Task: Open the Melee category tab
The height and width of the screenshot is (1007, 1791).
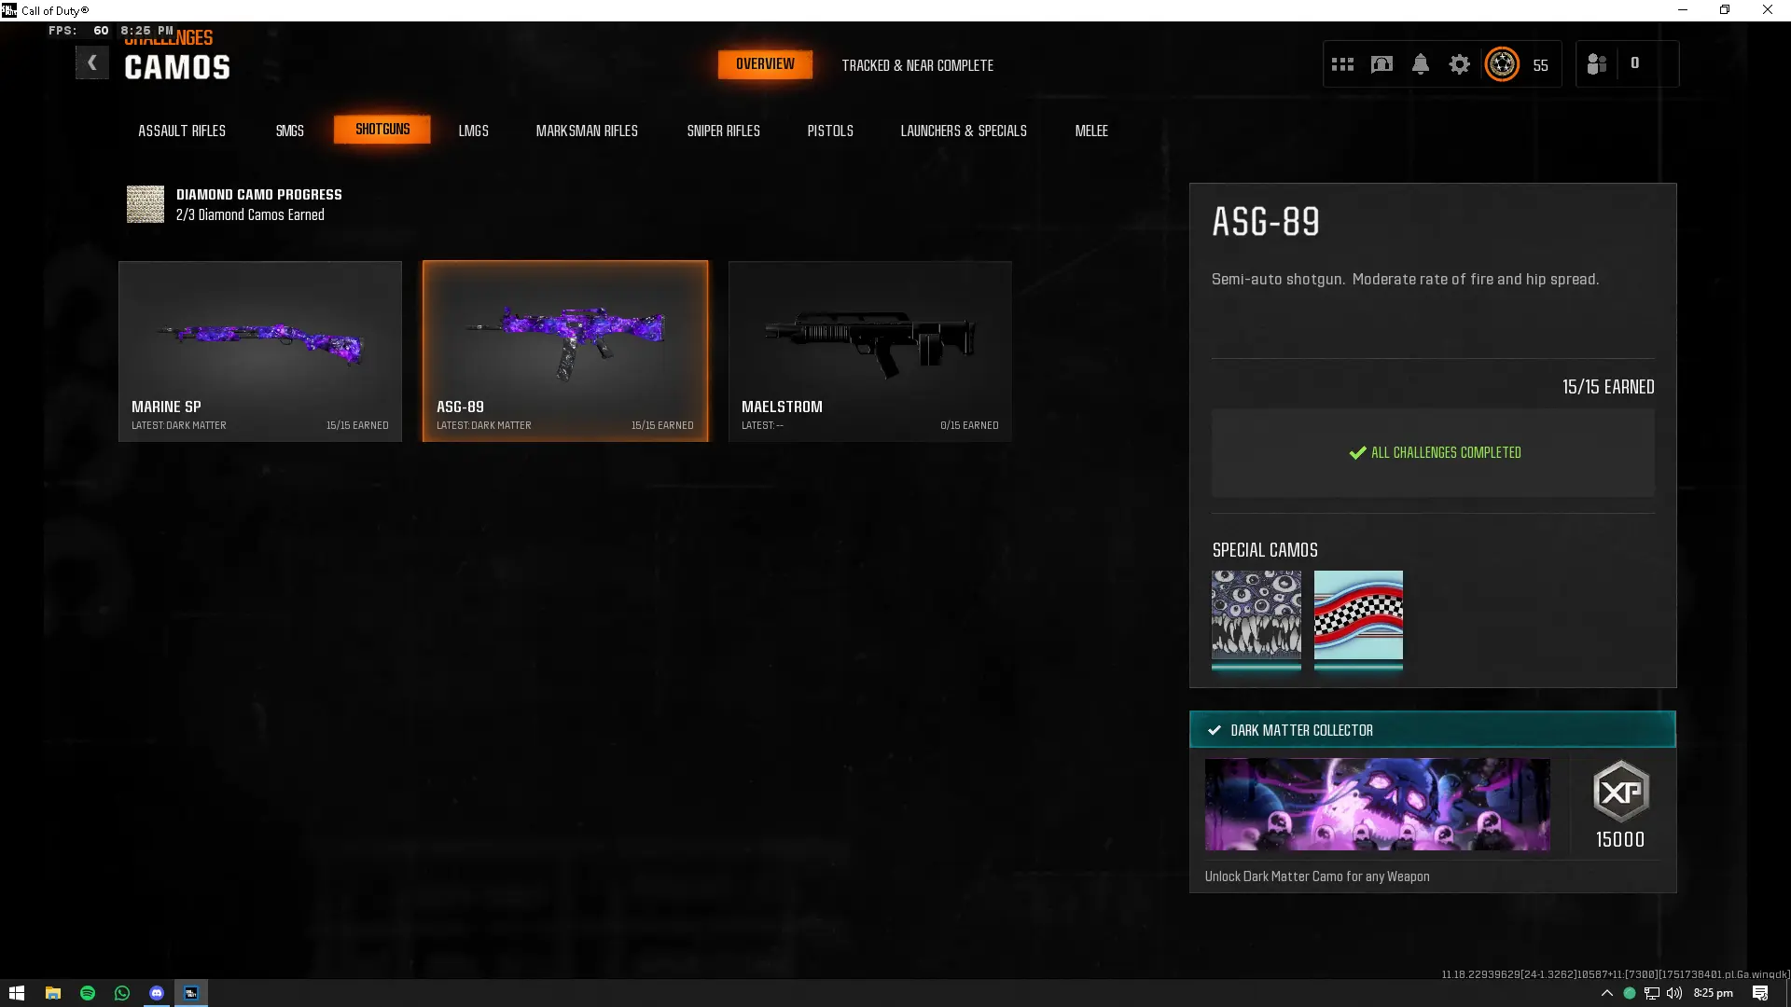Action: (1091, 131)
